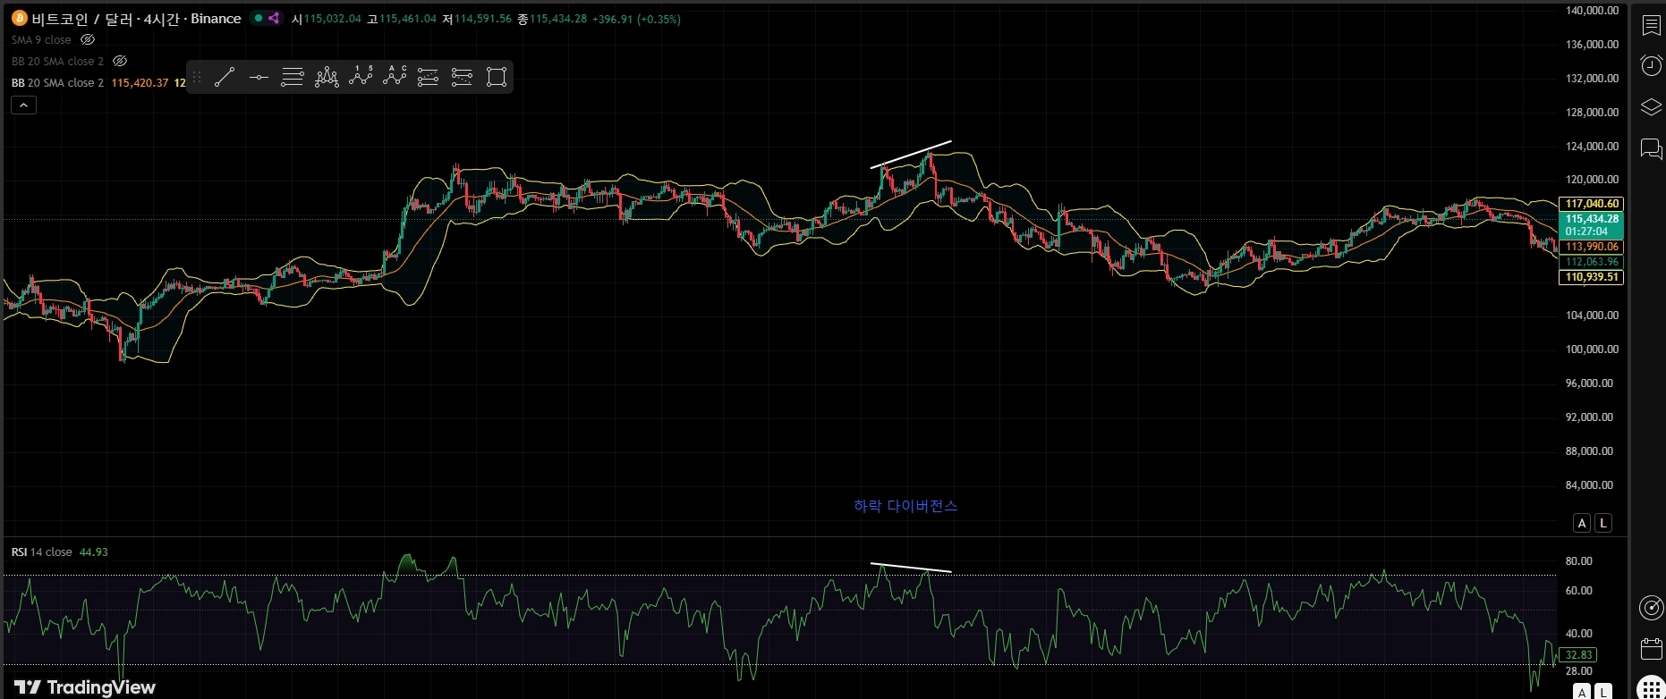The height and width of the screenshot is (699, 1666).
Task: Choose the Fib Retracement tool
Action: click(293, 77)
